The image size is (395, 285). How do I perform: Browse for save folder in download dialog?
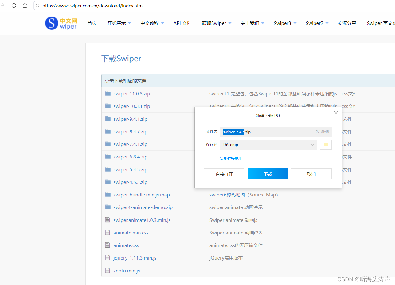pyautogui.click(x=326, y=145)
